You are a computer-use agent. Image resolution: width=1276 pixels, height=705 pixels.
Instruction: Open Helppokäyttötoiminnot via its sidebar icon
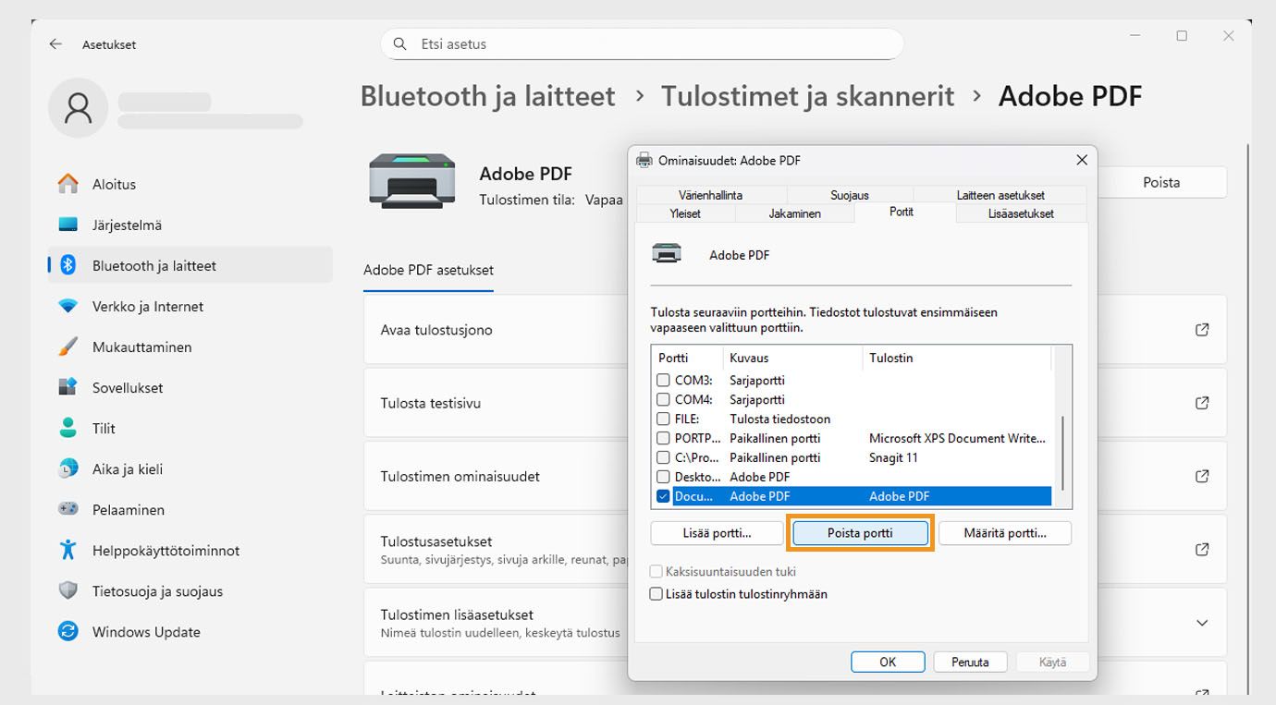pos(67,550)
